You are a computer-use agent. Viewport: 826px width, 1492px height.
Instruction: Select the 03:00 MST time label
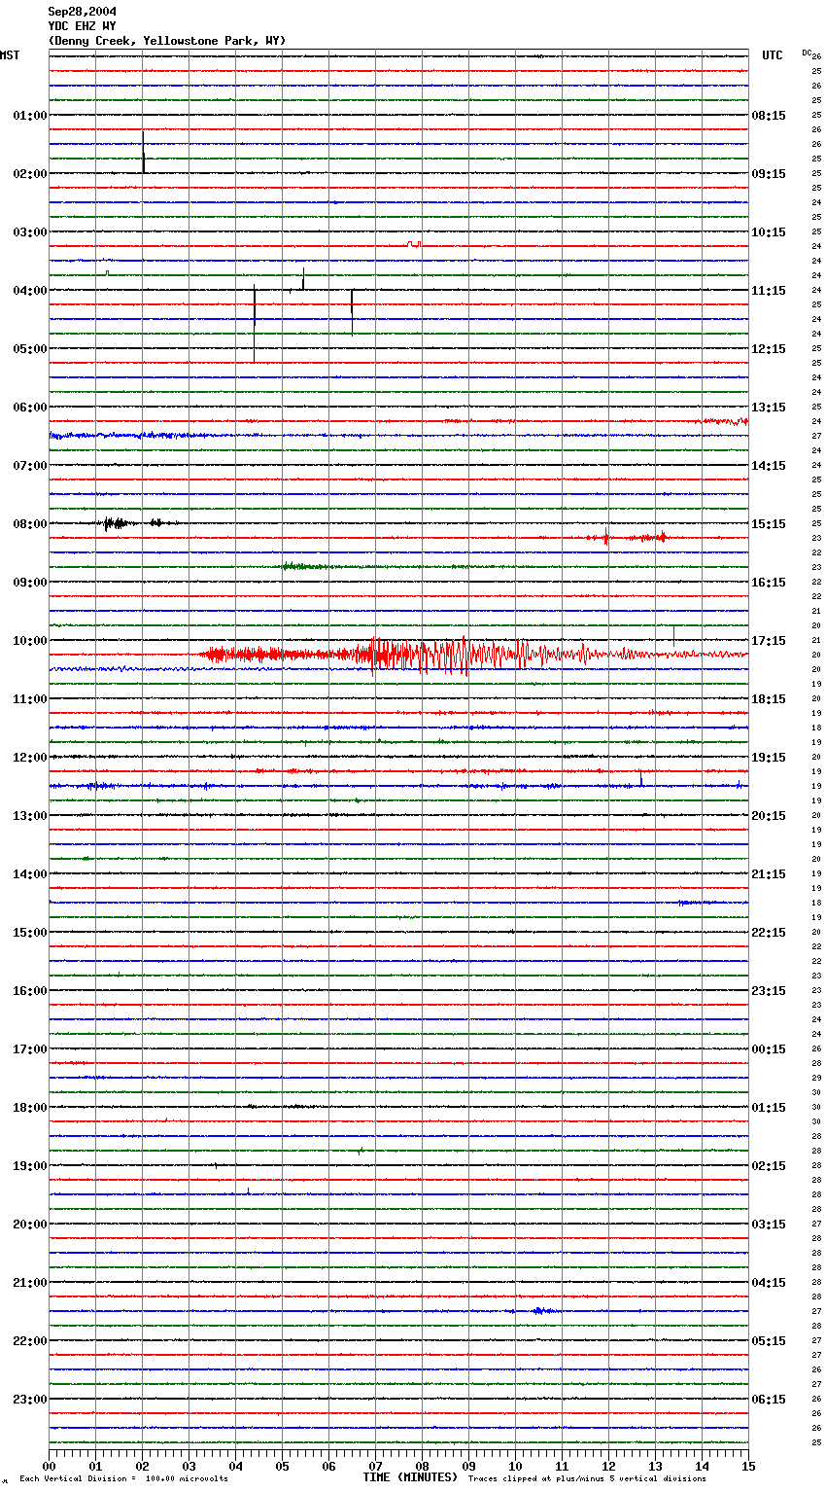(30, 232)
